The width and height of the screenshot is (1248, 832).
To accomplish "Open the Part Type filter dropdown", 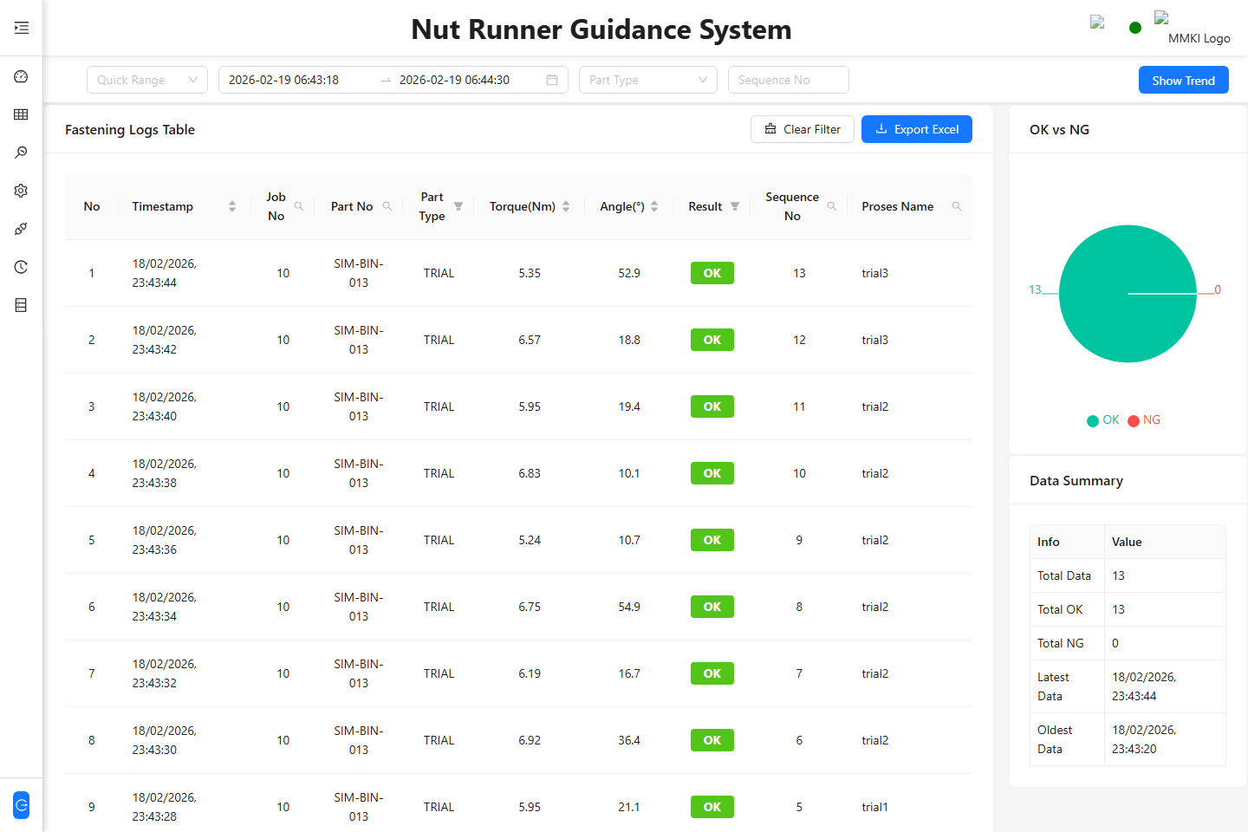I will 648,80.
